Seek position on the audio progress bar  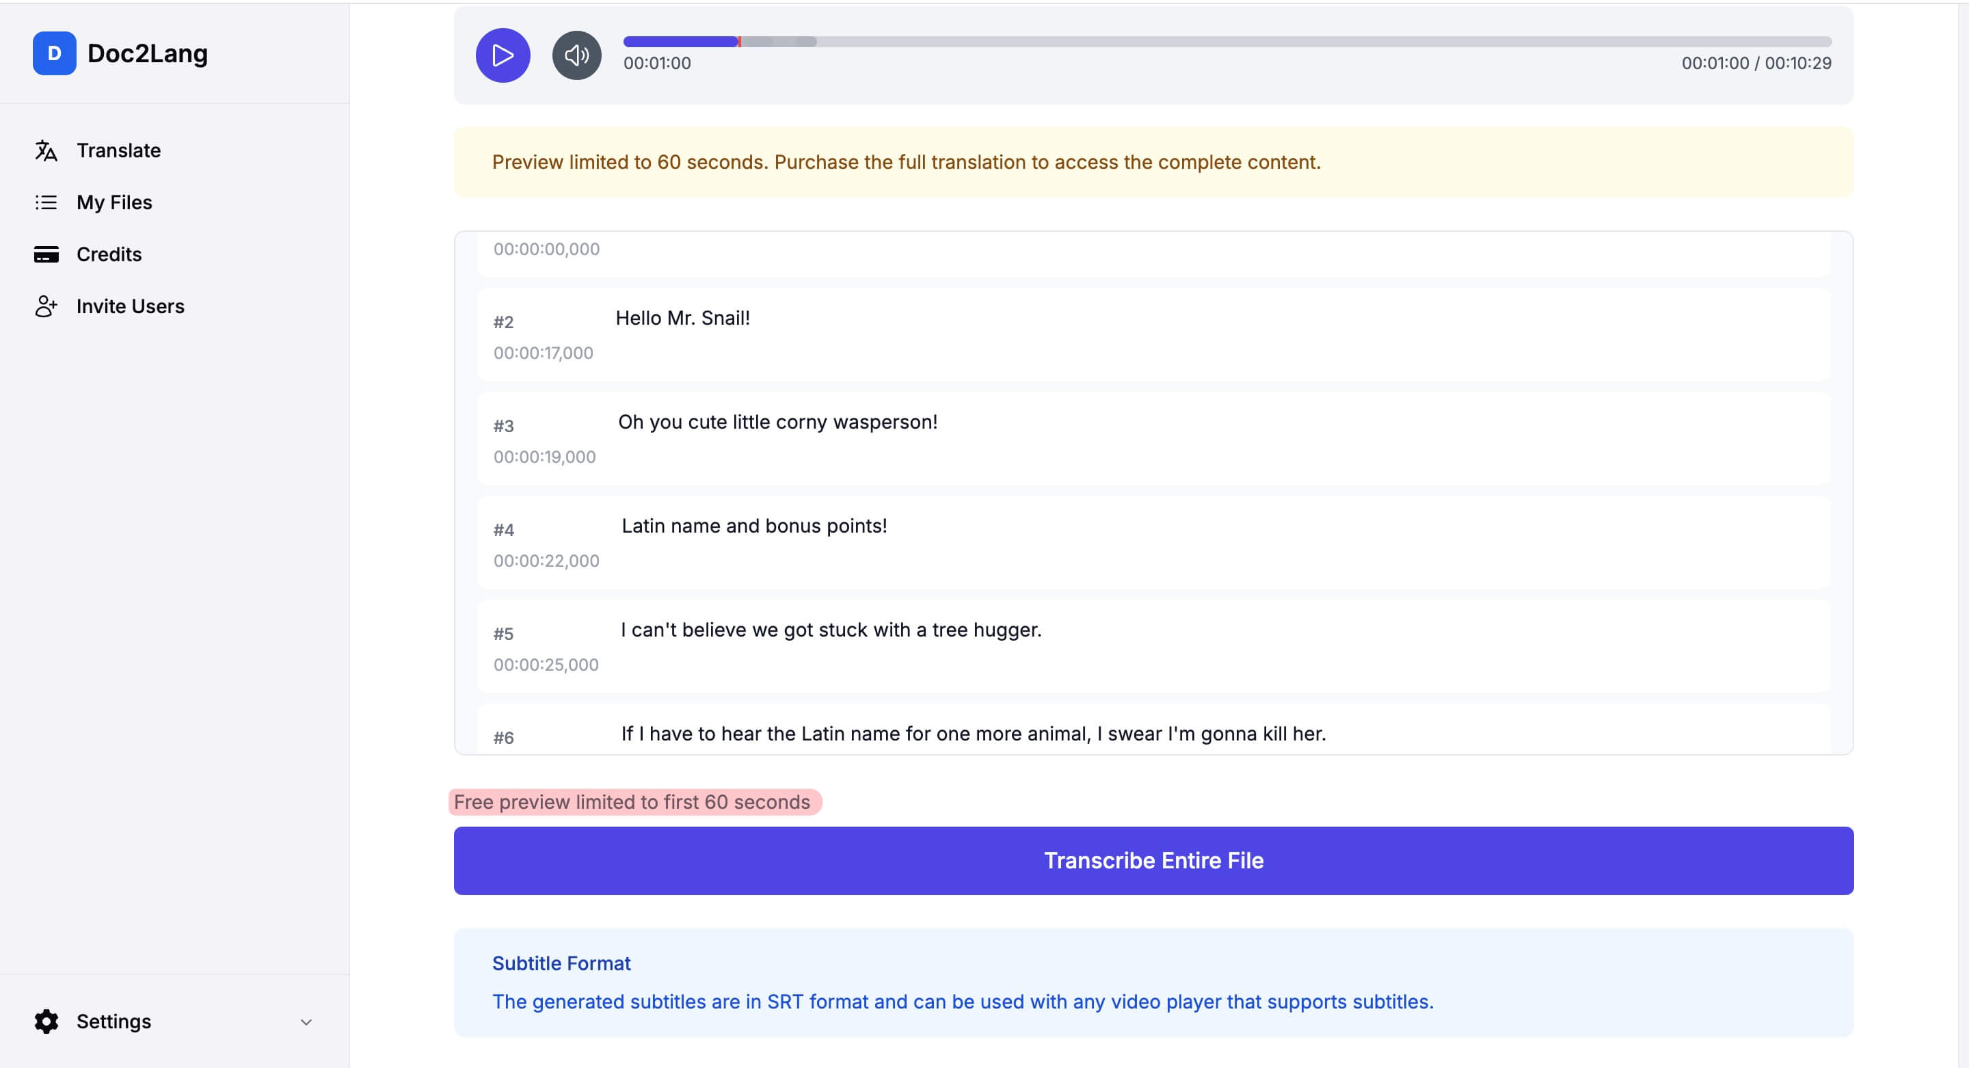coord(1223,42)
